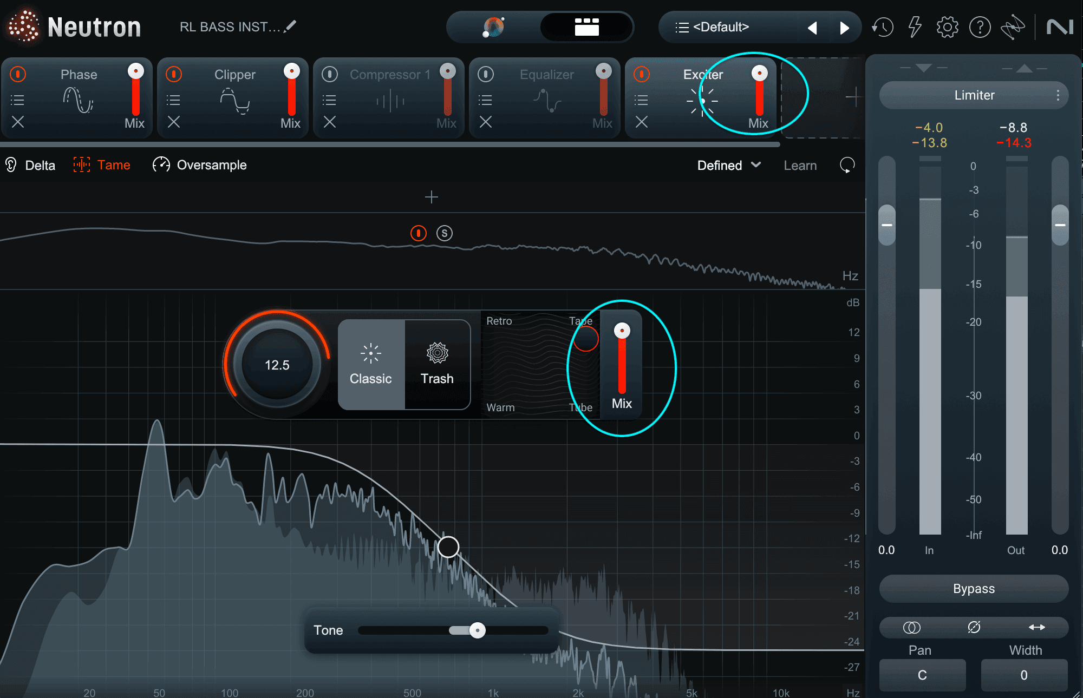The height and width of the screenshot is (698, 1083).
Task: Toggle the Tame option
Action: [x=102, y=165]
